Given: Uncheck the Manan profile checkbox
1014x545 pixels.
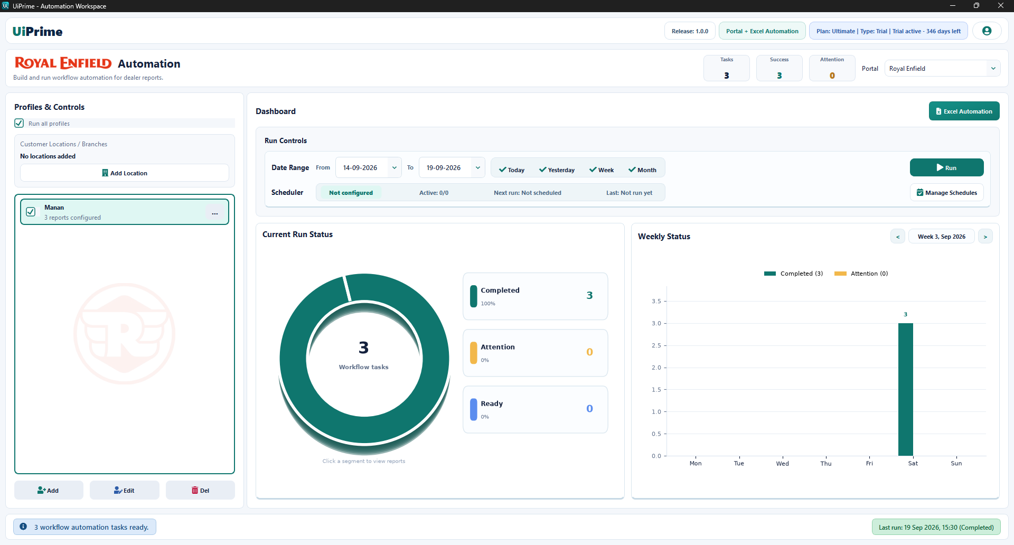Looking at the screenshot, I should tap(31, 212).
